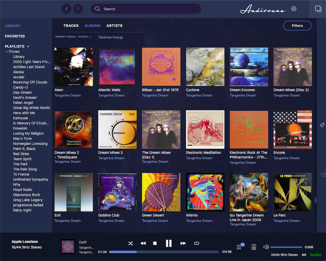Toggle the SysOpt indicator

[x=315, y=255]
